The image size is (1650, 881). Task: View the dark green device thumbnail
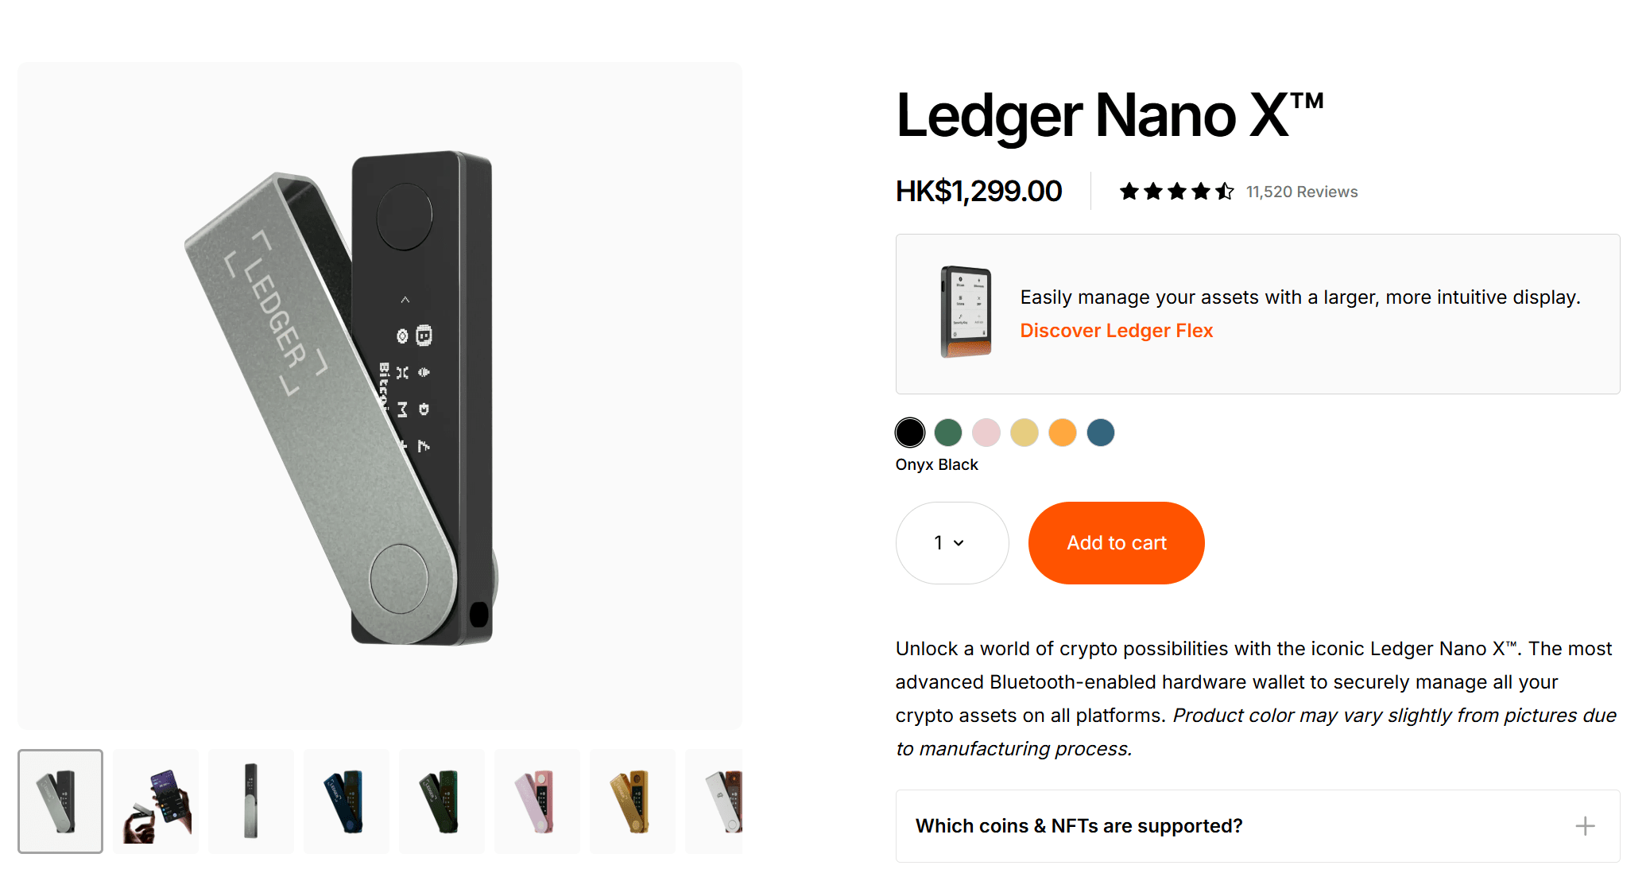pyautogui.click(x=442, y=801)
